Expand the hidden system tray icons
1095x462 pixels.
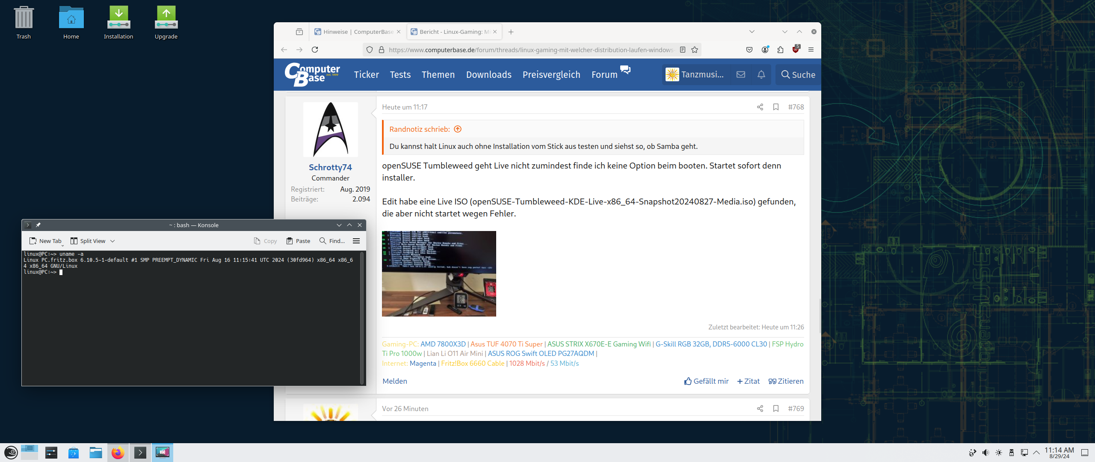[x=1036, y=453]
